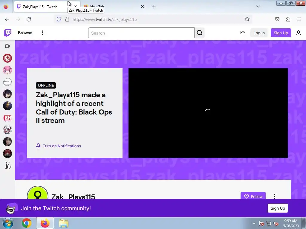Screen dimensions: 306x229
Task: Click the Follow button
Action: 253,196
